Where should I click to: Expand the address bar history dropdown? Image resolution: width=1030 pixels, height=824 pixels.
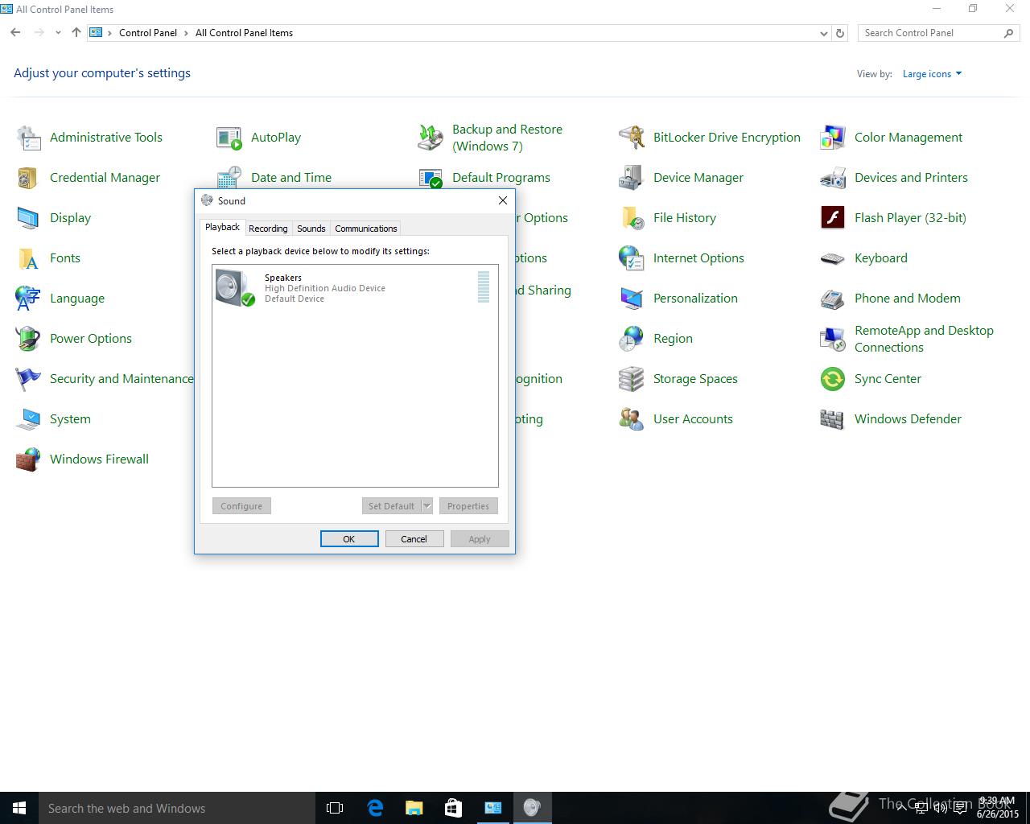pos(823,33)
